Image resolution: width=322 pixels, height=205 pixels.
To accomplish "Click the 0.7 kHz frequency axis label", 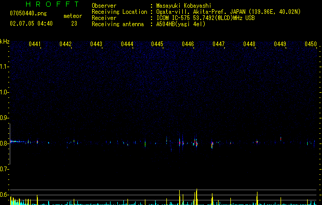I will pyautogui.click(x=4, y=169).
